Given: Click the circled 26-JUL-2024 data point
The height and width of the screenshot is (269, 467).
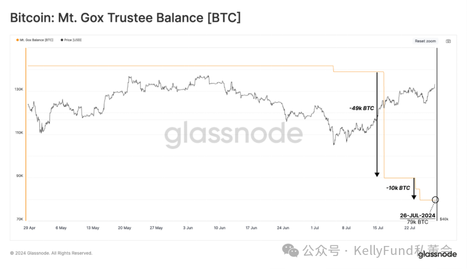Looking at the screenshot, I should click(436, 199).
